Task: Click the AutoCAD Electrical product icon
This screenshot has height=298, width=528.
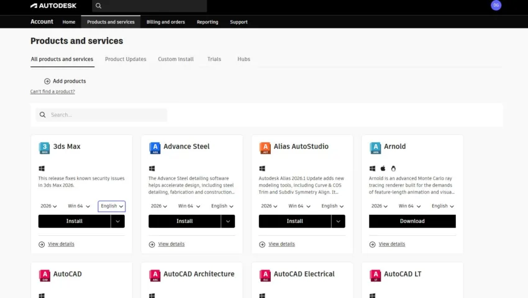Action: point(265,276)
